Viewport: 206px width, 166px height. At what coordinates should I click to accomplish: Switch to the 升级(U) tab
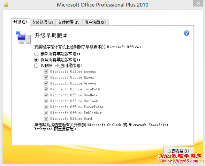(x=21, y=22)
